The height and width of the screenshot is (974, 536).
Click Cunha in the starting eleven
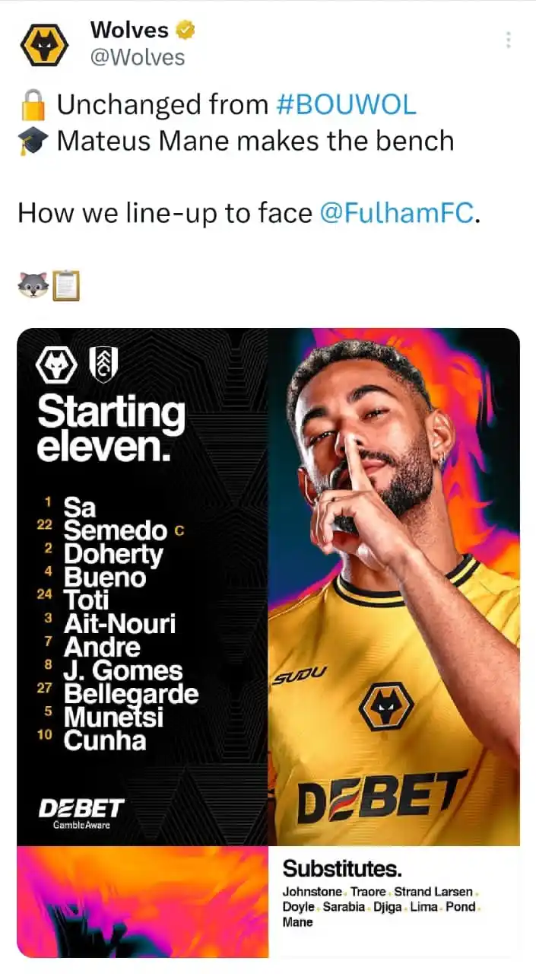105,740
